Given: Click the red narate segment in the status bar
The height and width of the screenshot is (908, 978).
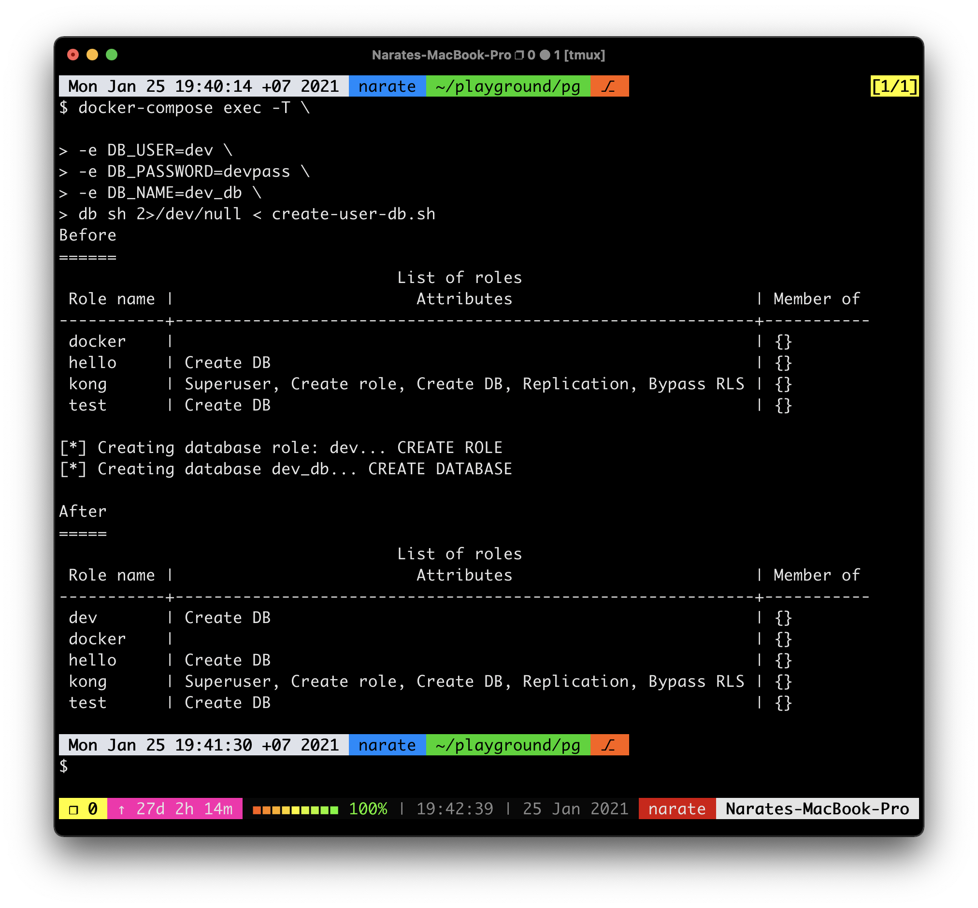Looking at the screenshot, I should pyautogui.click(x=676, y=809).
